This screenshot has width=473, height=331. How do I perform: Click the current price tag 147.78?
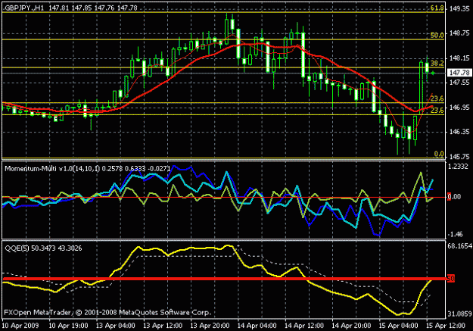coord(459,73)
